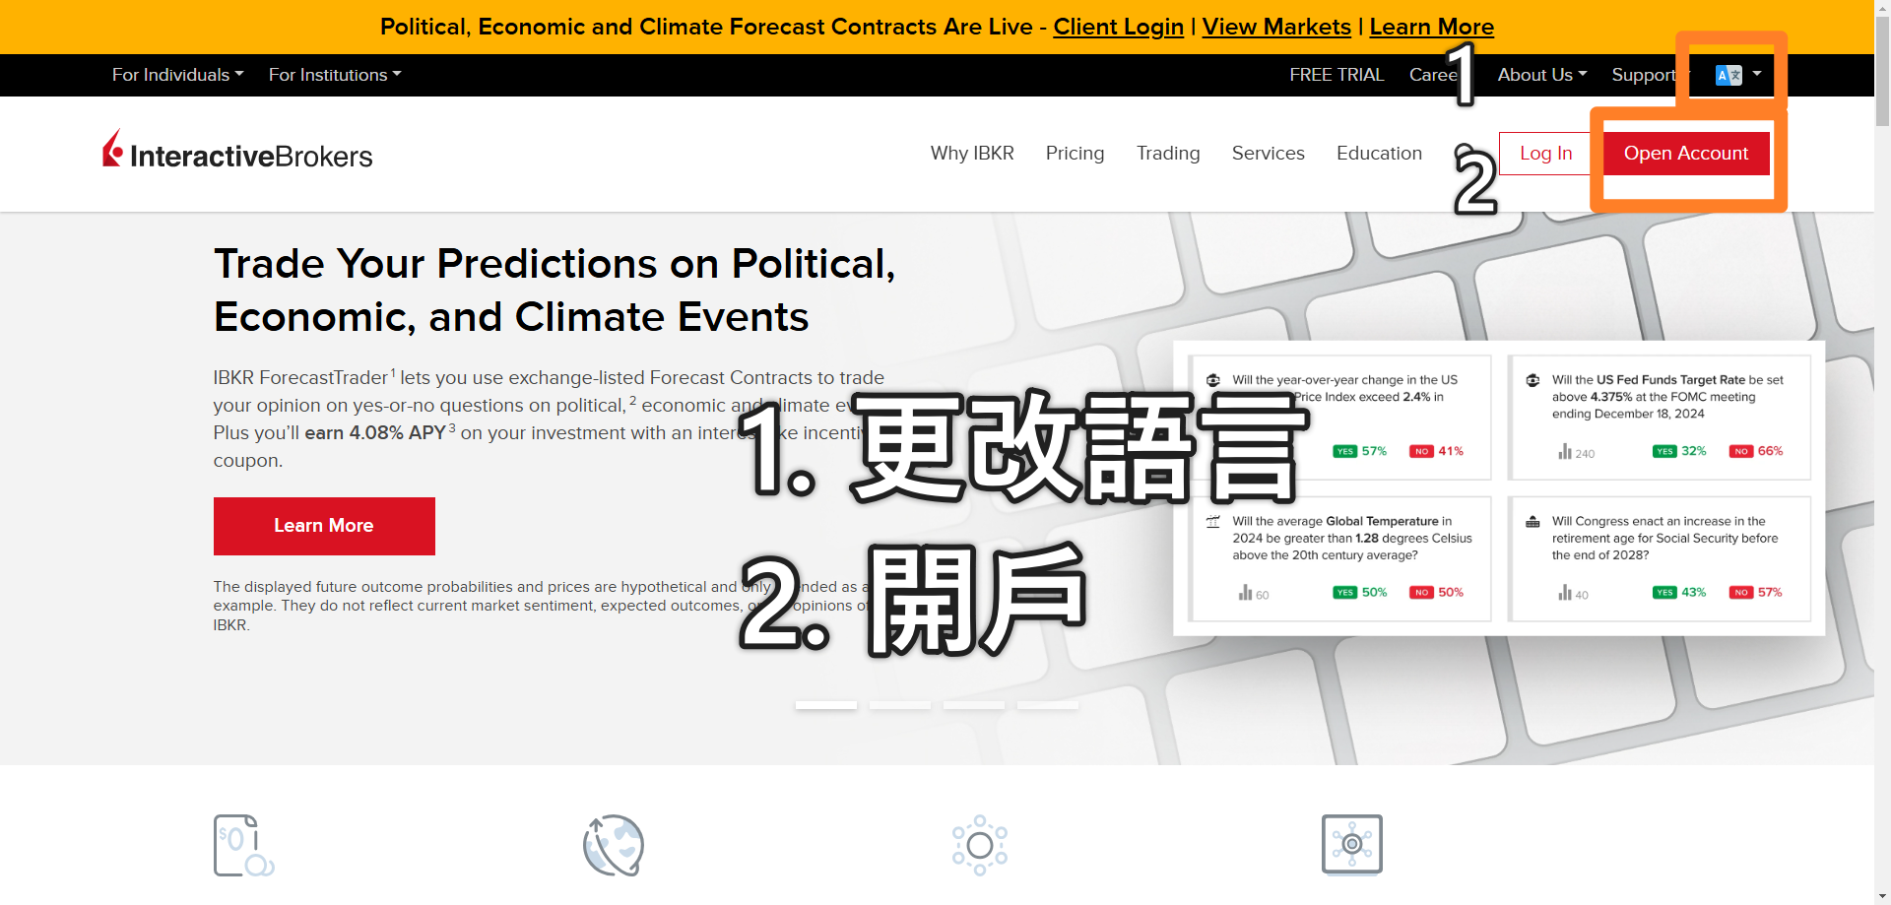Click the red Learn More button

[324, 526]
